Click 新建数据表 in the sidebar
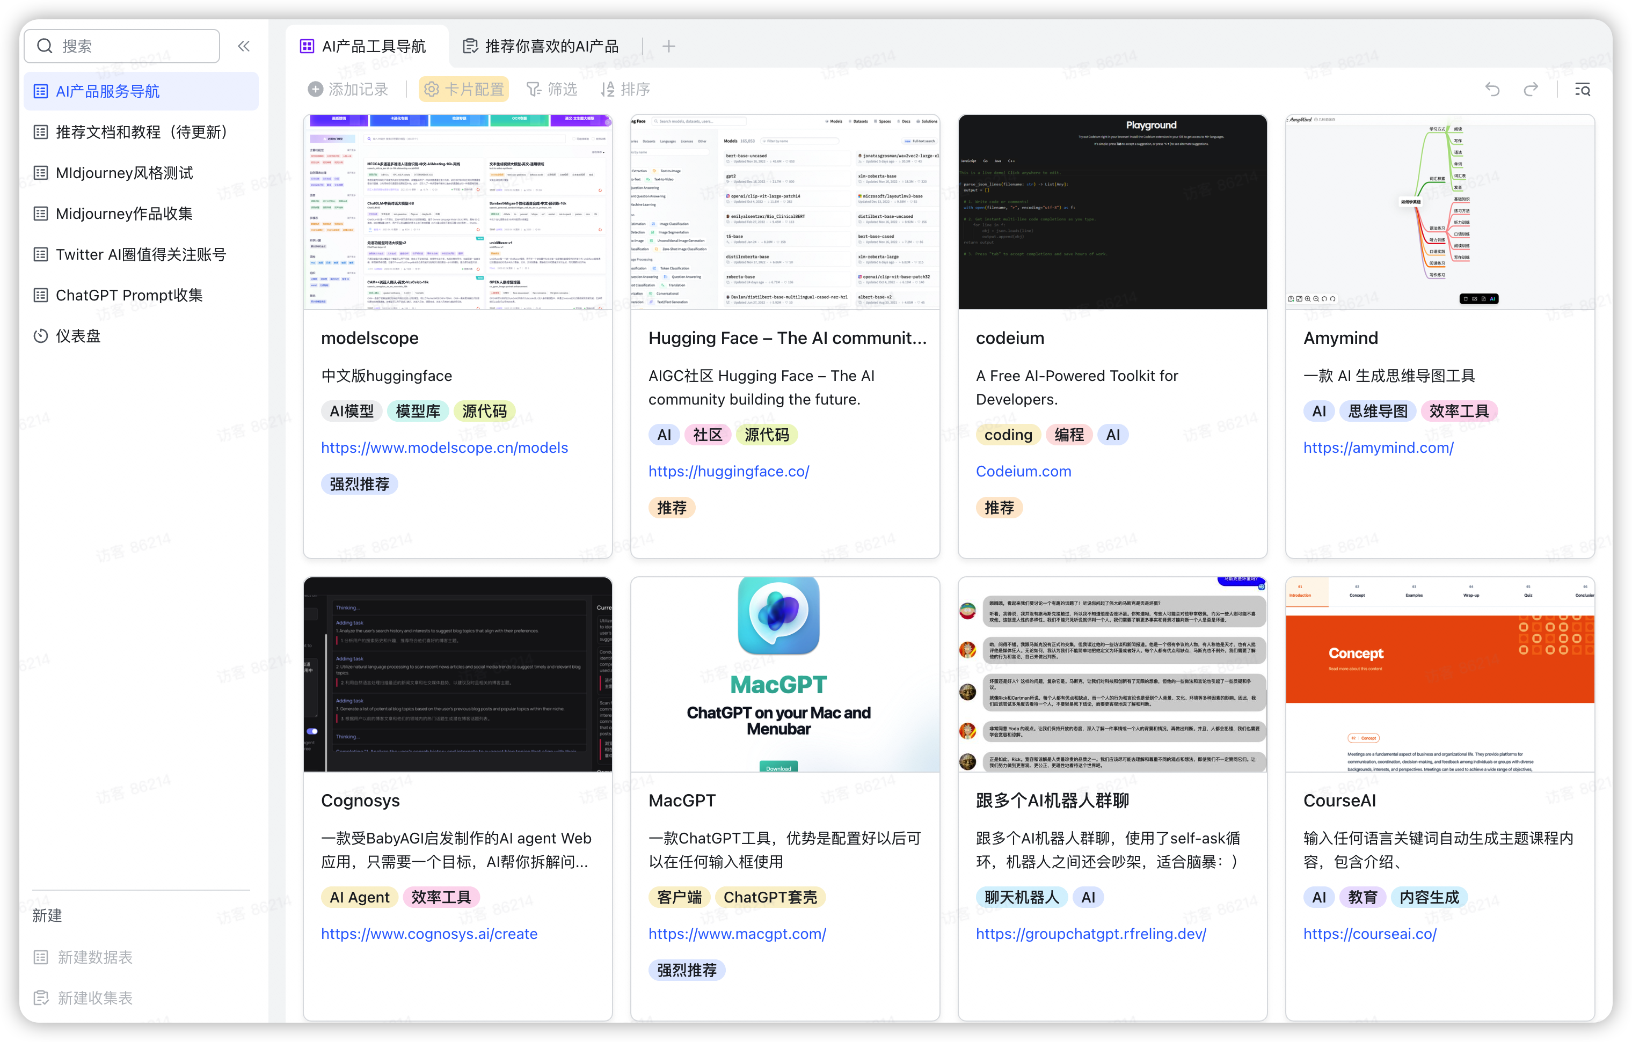Viewport: 1632px width, 1042px height. (95, 957)
